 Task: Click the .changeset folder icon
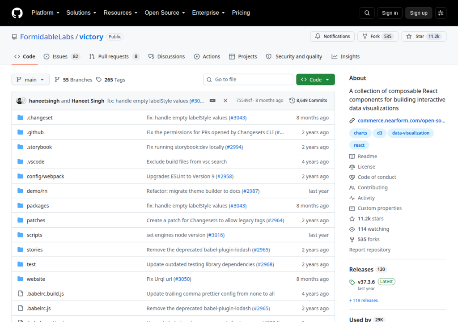pos(20,118)
